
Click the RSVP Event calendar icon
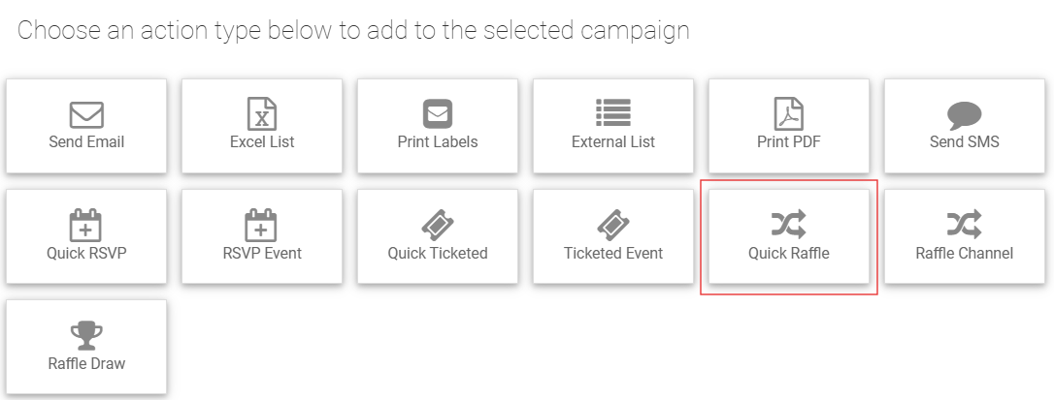coord(261,225)
